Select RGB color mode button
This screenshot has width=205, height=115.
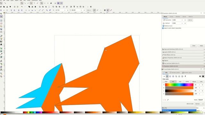click(x=166, y=82)
